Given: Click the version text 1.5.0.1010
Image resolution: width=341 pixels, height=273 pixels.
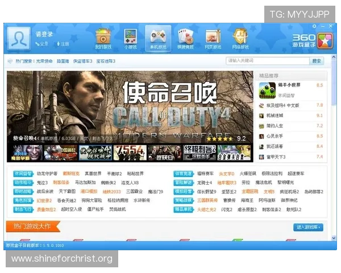Looking at the screenshot, I should pos(53,246).
